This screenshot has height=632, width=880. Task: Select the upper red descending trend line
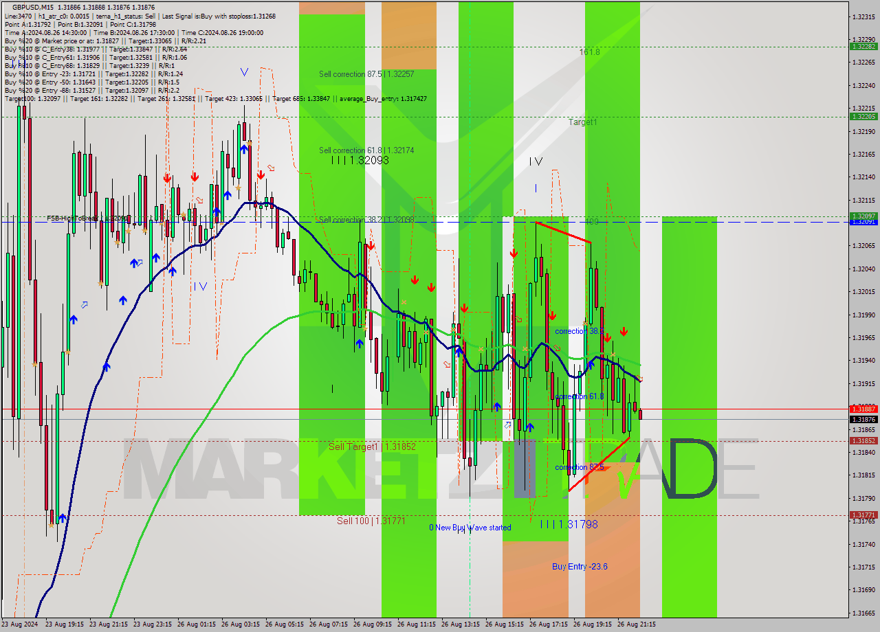tap(563, 232)
